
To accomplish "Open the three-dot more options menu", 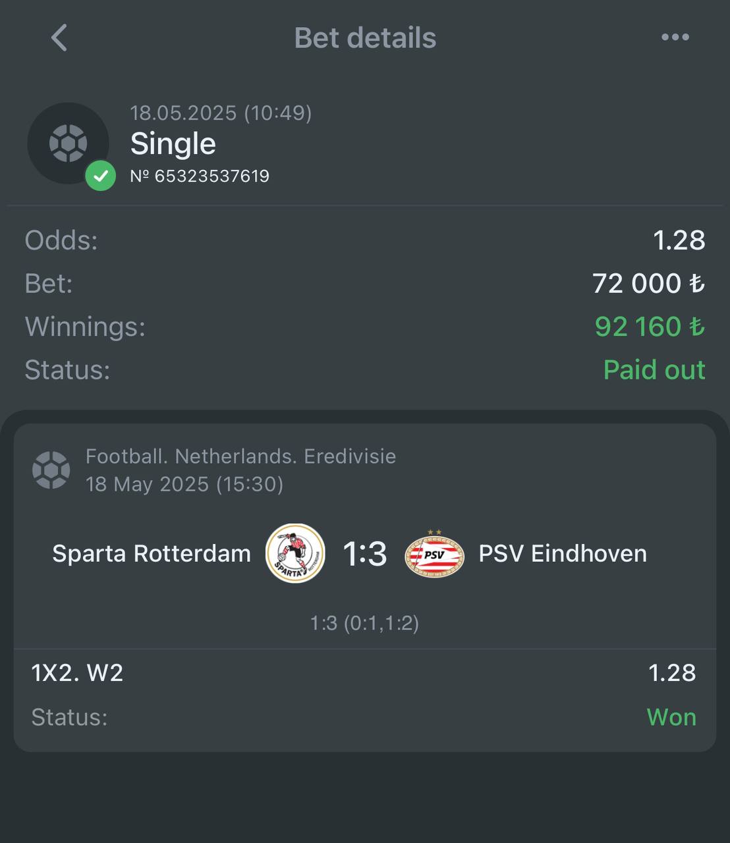I will [675, 38].
